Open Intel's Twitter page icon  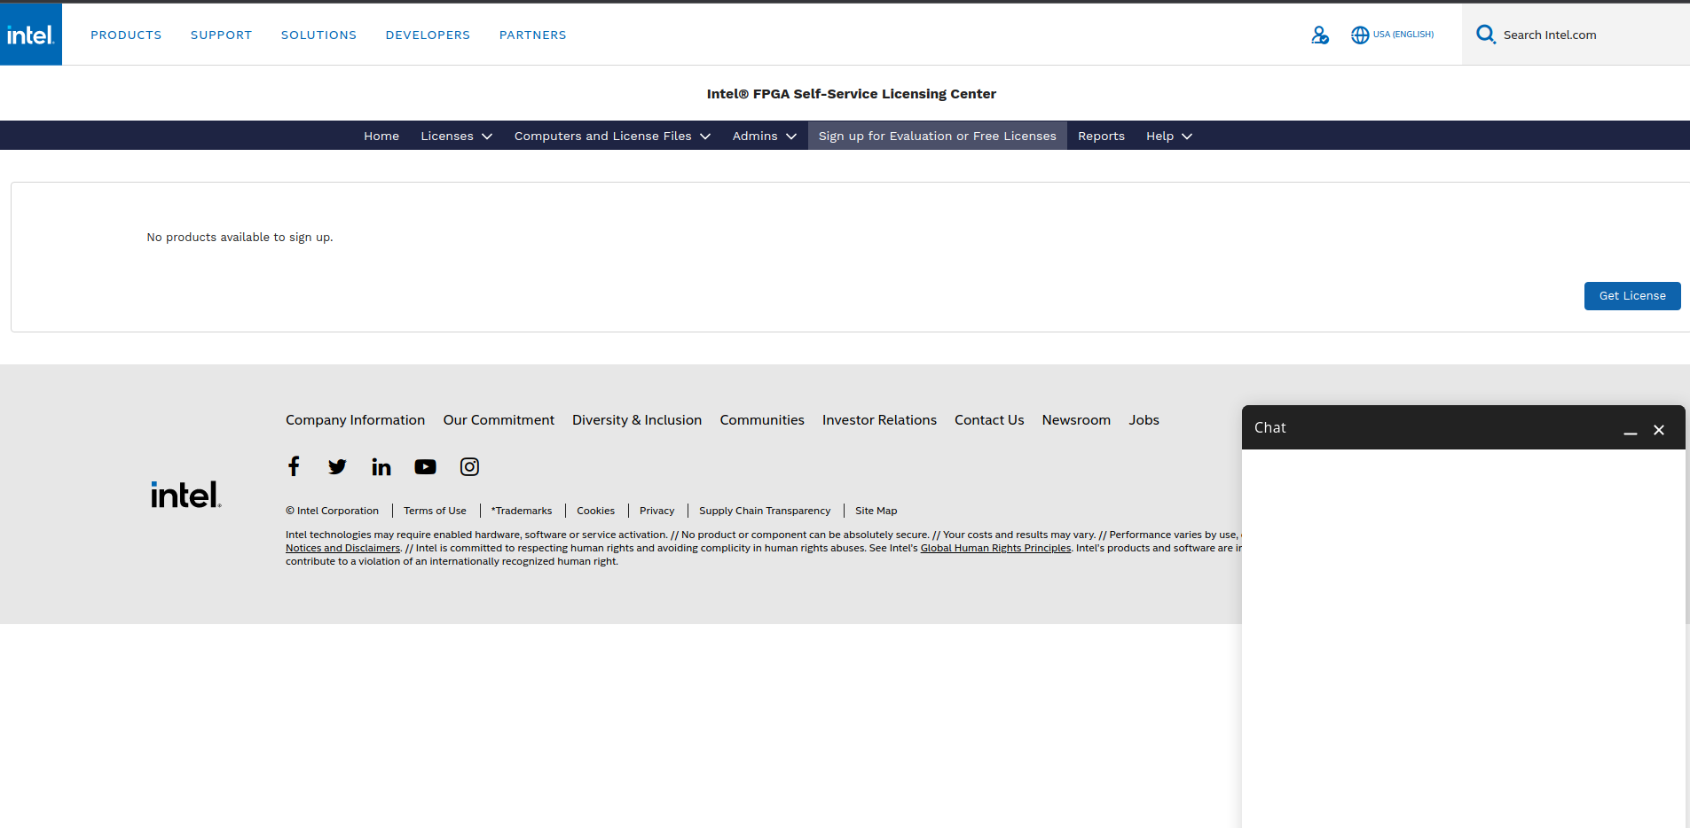coord(337,466)
